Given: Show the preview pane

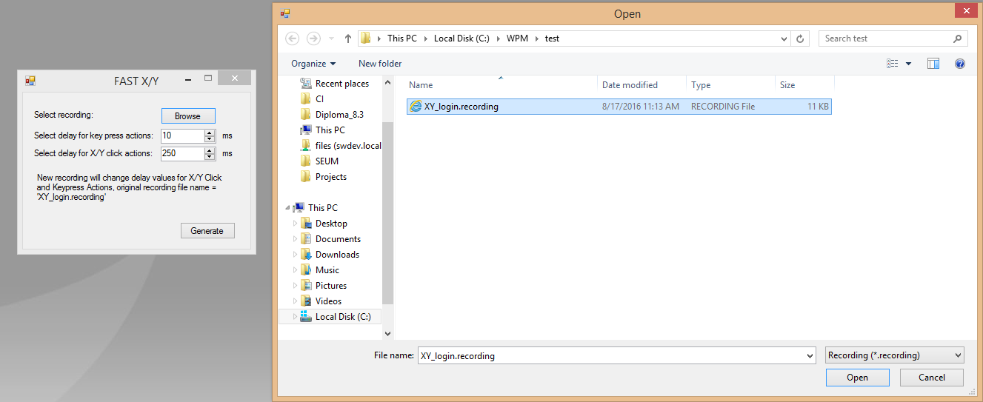Looking at the screenshot, I should tap(933, 64).
